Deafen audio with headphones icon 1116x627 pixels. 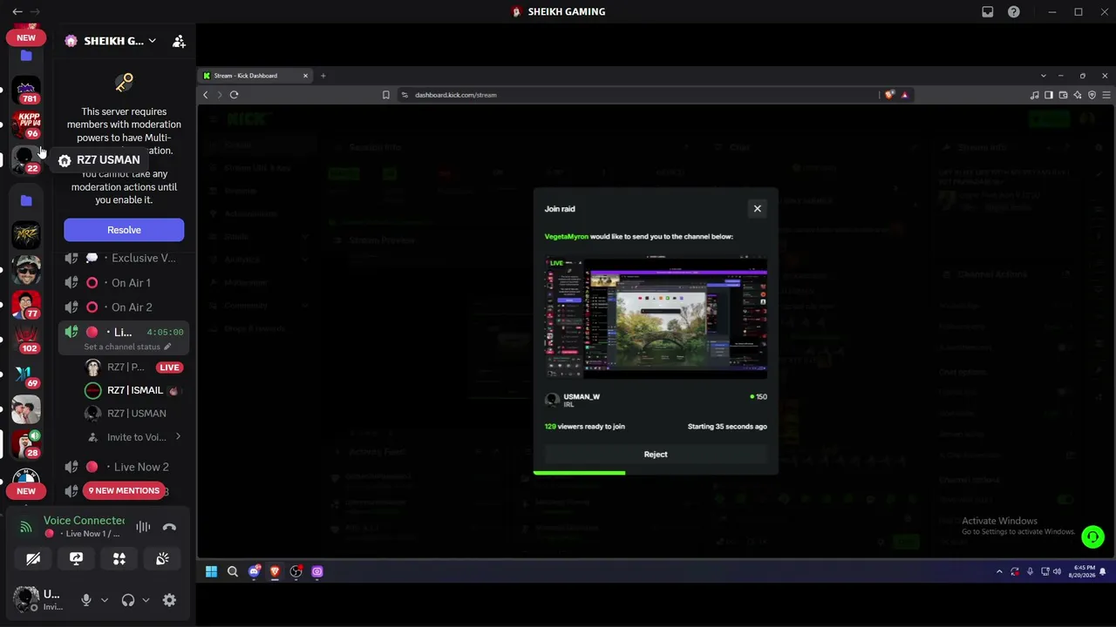pyautogui.click(x=128, y=600)
